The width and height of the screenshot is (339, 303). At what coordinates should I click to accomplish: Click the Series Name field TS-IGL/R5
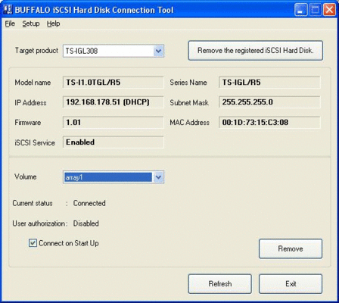(x=269, y=83)
